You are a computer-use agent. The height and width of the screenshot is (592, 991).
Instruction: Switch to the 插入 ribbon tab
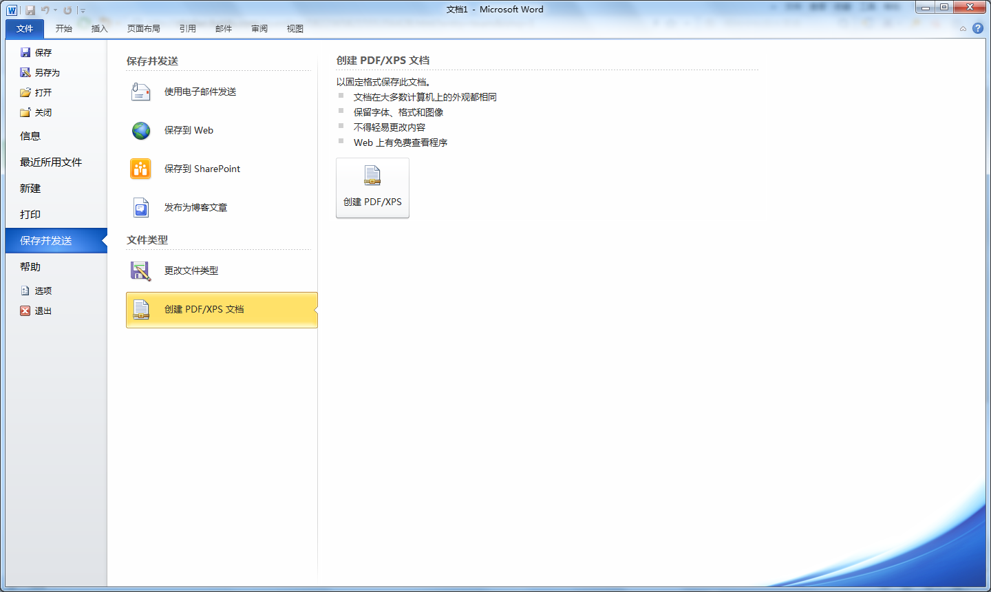tap(100, 28)
